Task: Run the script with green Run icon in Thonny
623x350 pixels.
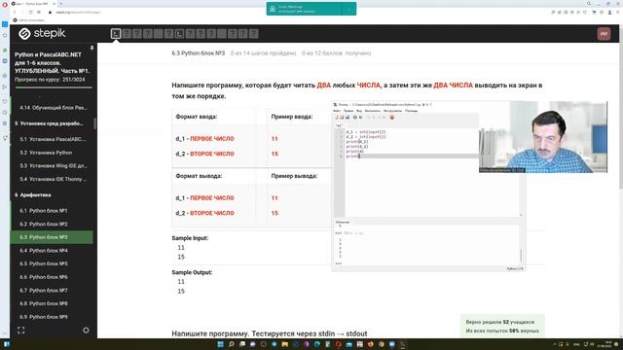Action: point(354,118)
